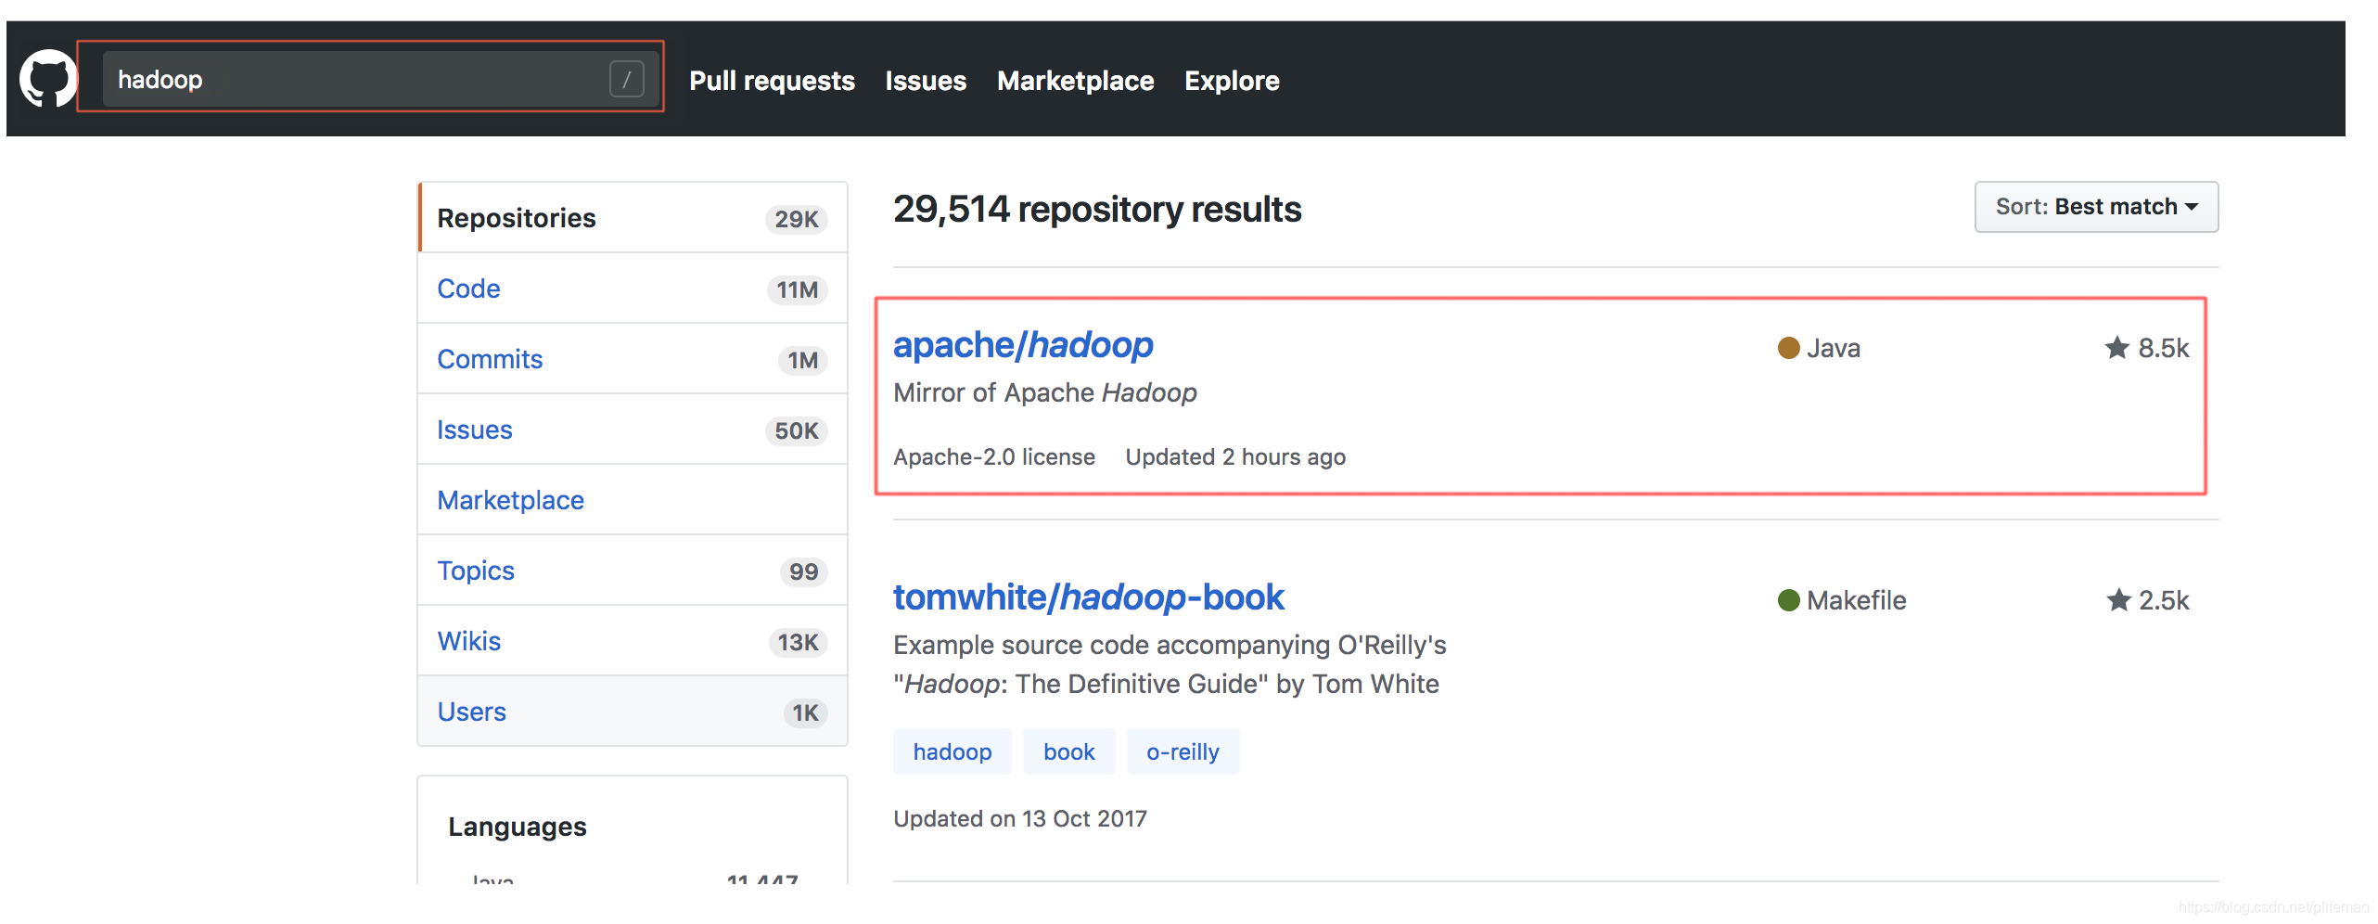This screenshot has height=924, width=2378.
Task: Open tomwhite/hadoop-book repository link
Action: tap(1088, 597)
